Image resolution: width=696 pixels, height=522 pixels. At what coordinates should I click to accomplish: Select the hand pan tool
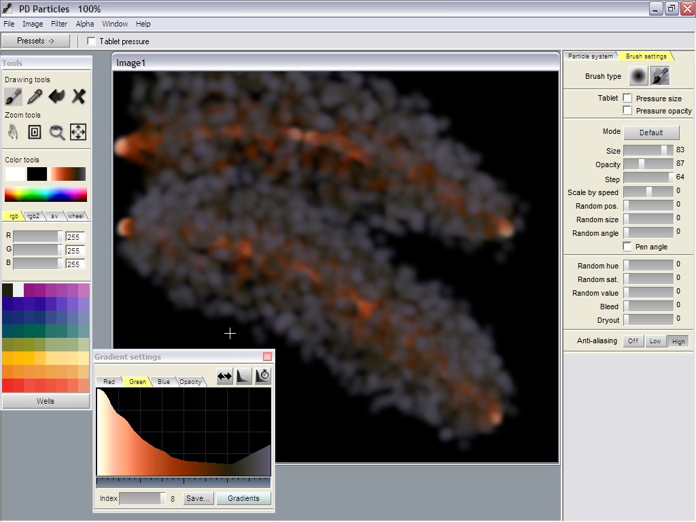(13, 132)
